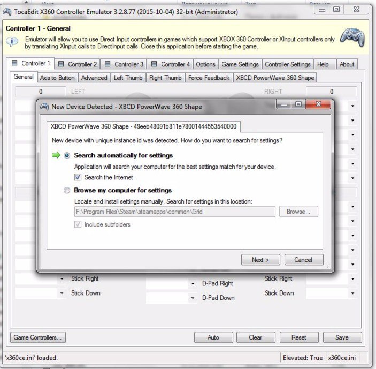The height and width of the screenshot is (369, 376).
Task: Open the Controller 2 tab
Action: pyautogui.click(x=77, y=64)
